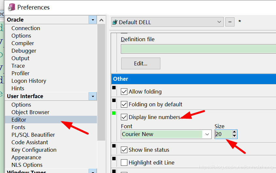This screenshot has width=276, height=173.
Task: Open Appearance preferences
Action: [26, 158]
